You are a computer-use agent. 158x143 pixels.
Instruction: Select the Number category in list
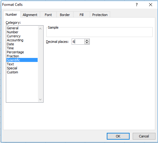(x=22, y=32)
